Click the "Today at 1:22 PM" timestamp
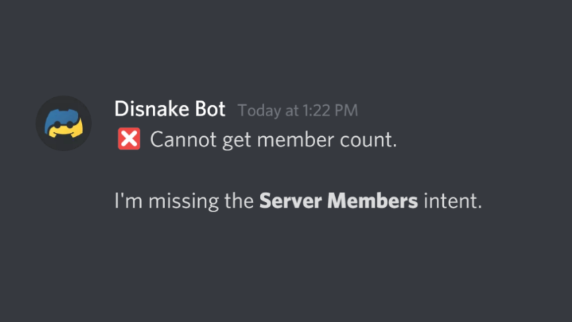Image resolution: width=572 pixels, height=322 pixels. tap(297, 111)
